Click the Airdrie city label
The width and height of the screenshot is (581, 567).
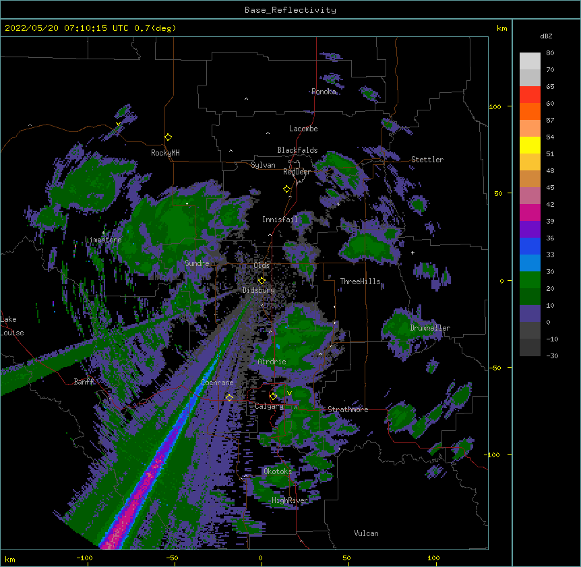click(272, 362)
